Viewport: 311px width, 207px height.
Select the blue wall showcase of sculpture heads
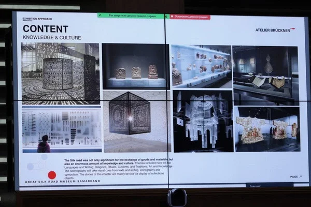pos(202,67)
